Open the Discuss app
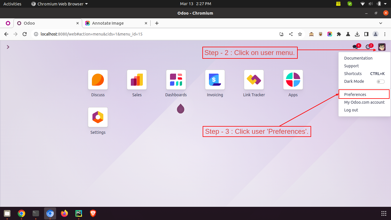The image size is (391, 220). [x=98, y=80]
